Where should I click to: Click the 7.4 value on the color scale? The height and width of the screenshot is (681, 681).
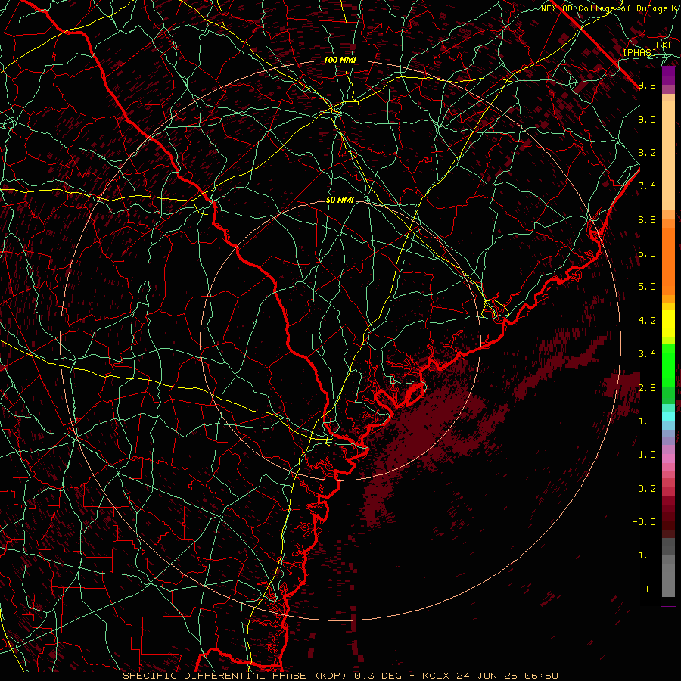647,186
